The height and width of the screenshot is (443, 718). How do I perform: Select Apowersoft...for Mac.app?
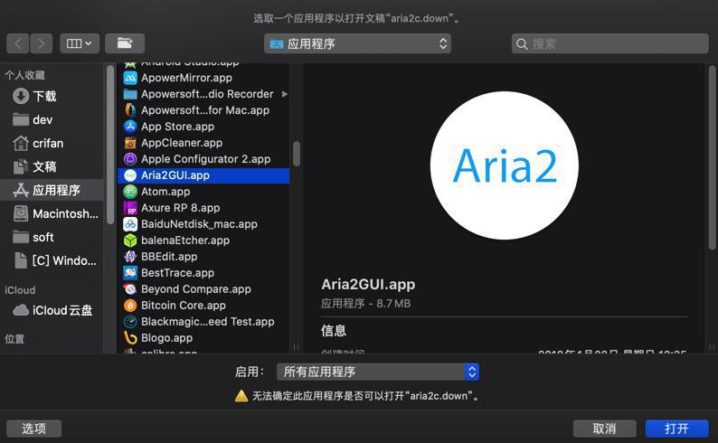click(x=203, y=110)
